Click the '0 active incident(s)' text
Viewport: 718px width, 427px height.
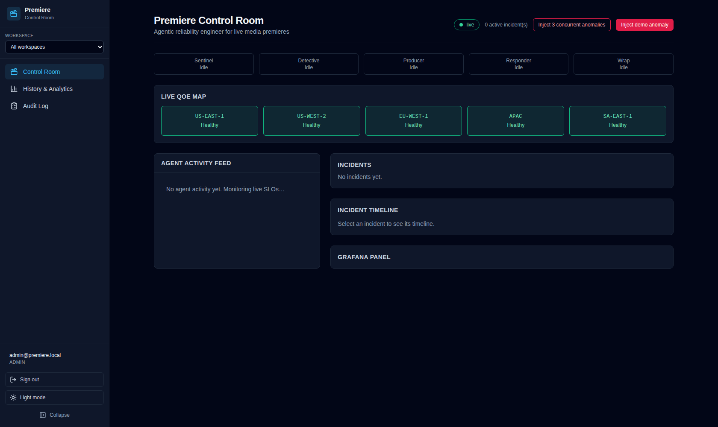(x=506, y=25)
